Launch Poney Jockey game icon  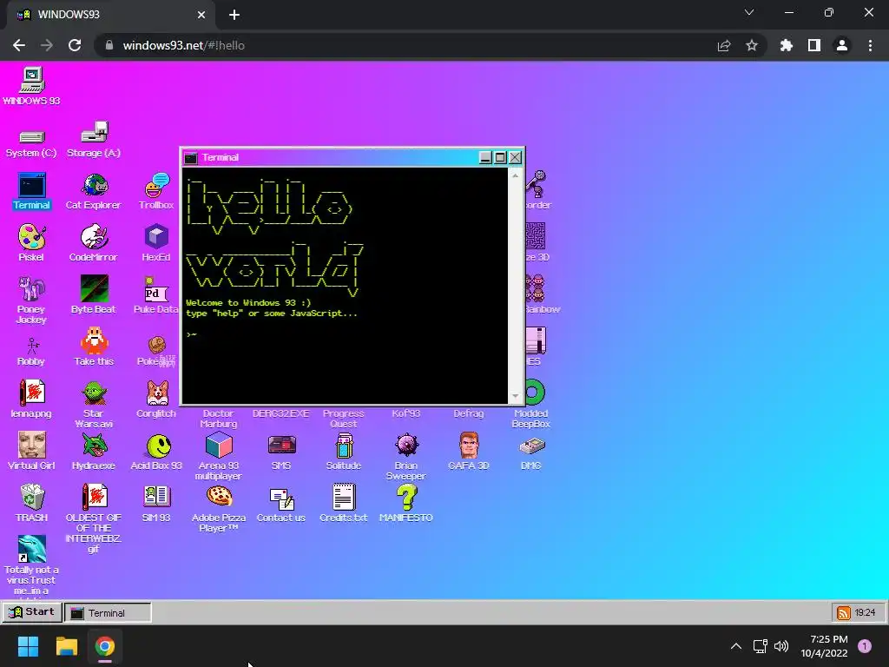(31, 289)
